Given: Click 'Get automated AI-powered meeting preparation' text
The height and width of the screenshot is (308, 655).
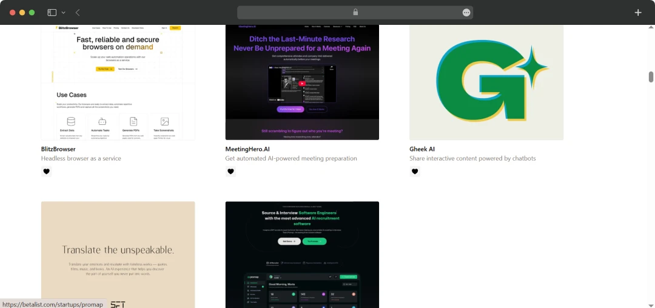Looking at the screenshot, I should pyautogui.click(x=291, y=159).
